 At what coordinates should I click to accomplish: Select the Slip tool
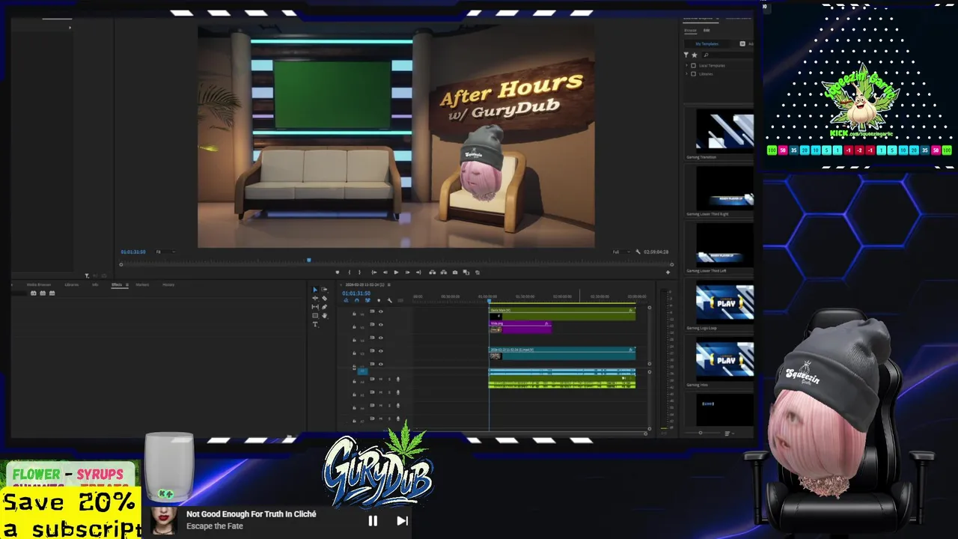(x=315, y=307)
